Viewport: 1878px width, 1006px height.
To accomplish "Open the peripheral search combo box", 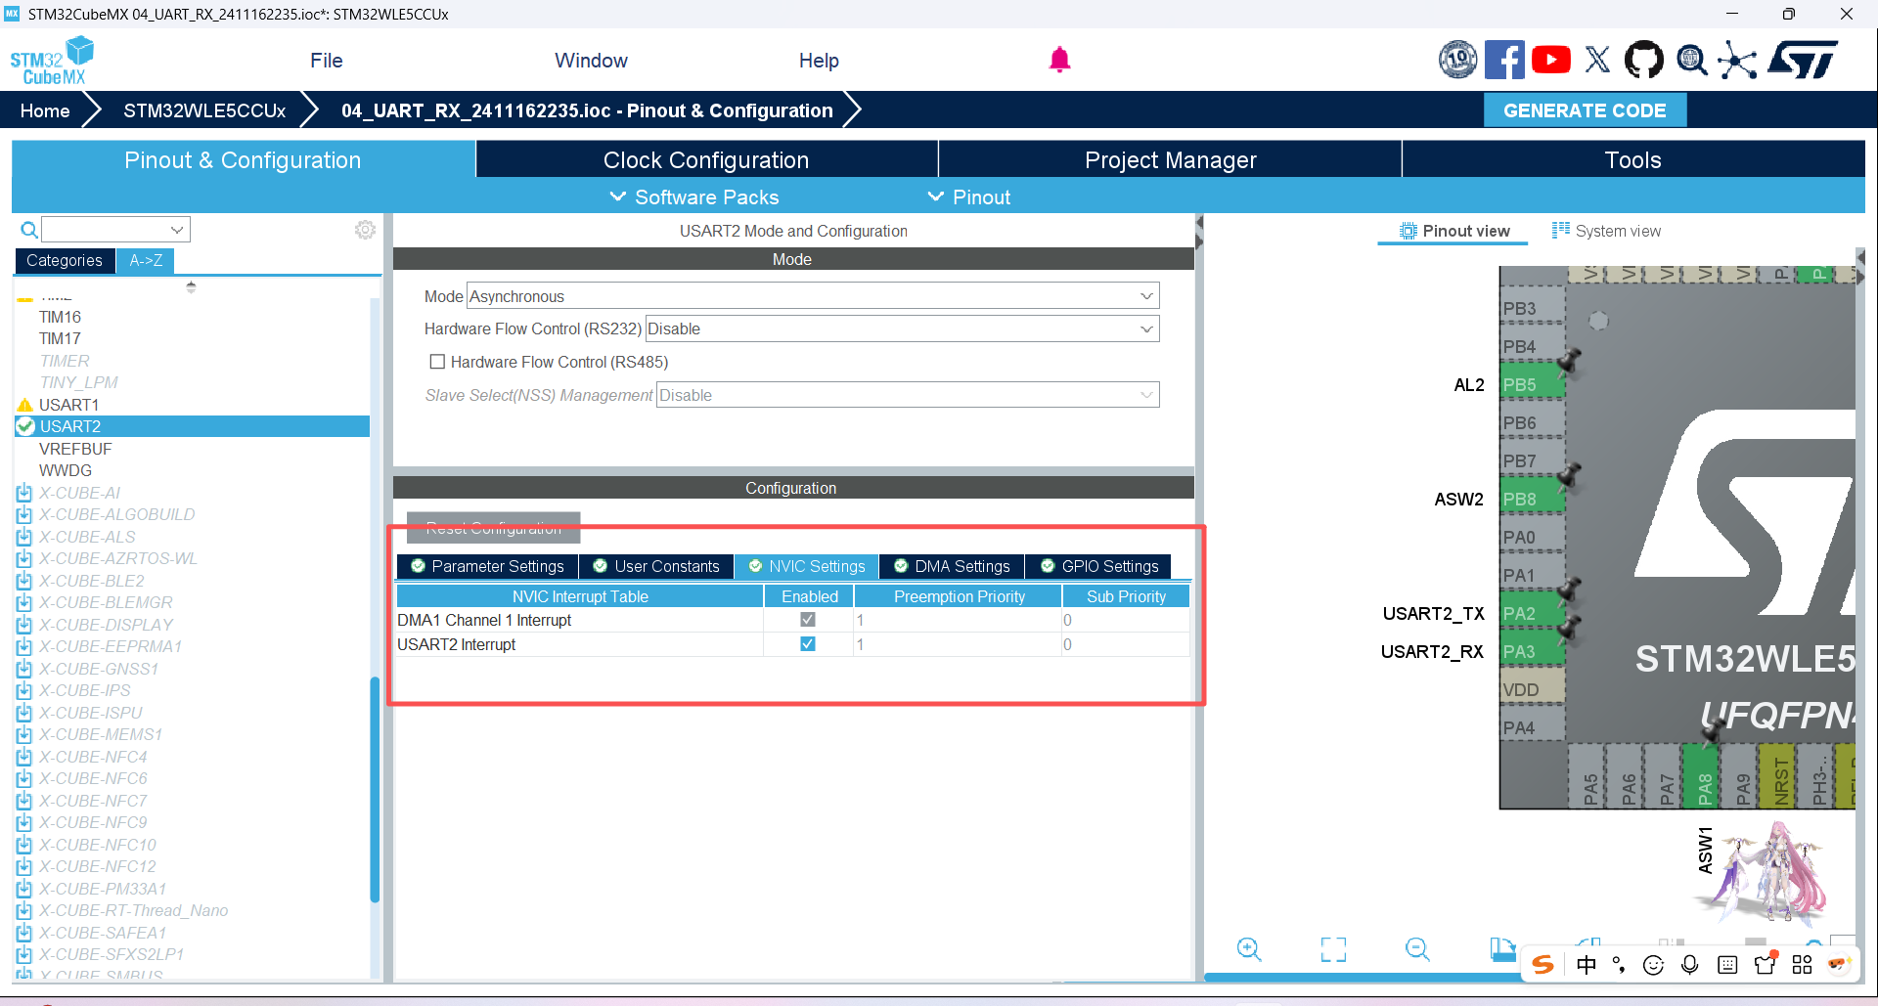I will coord(115,230).
